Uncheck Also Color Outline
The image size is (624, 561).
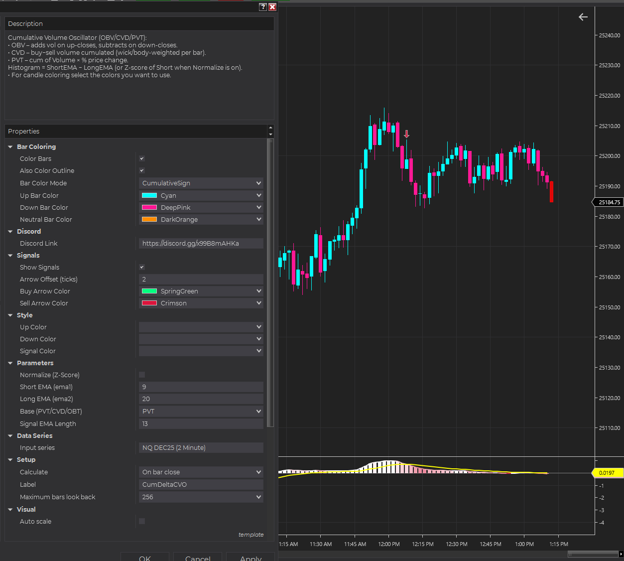pos(142,171)
